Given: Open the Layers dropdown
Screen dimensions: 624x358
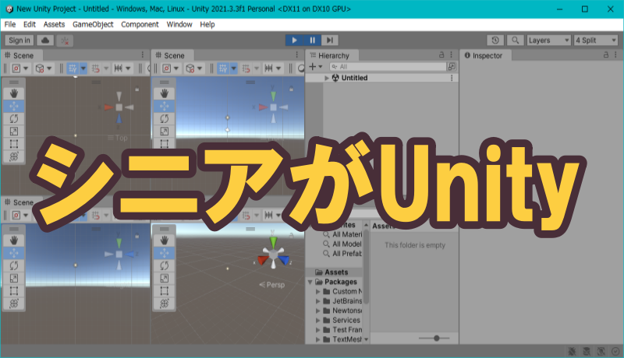Looking at the screenshot, I should pyautogui.click(x=549, y=40).
